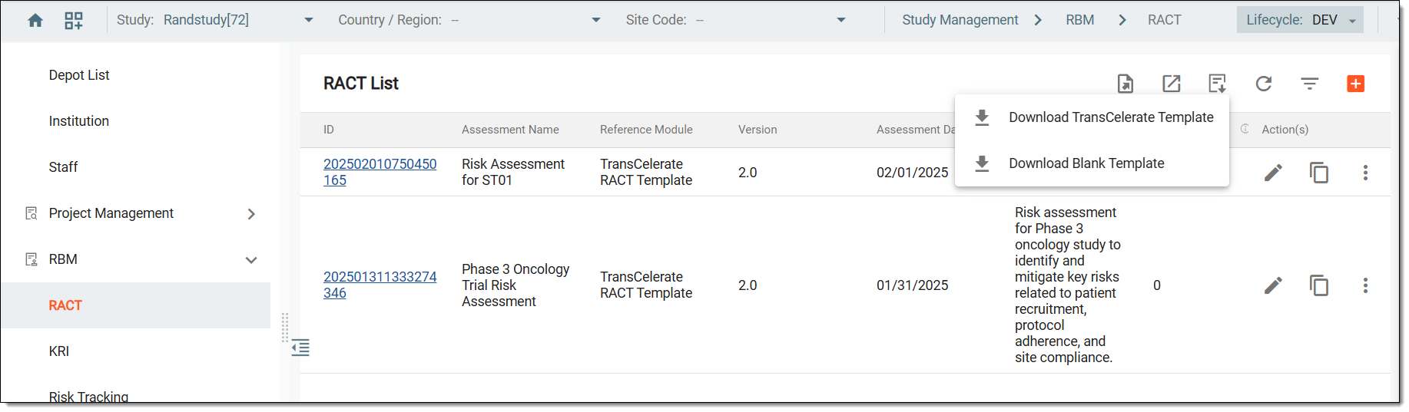Open RACT ID 202501311333274346 link
The image size is (1409, 412).
pos(380,285)
